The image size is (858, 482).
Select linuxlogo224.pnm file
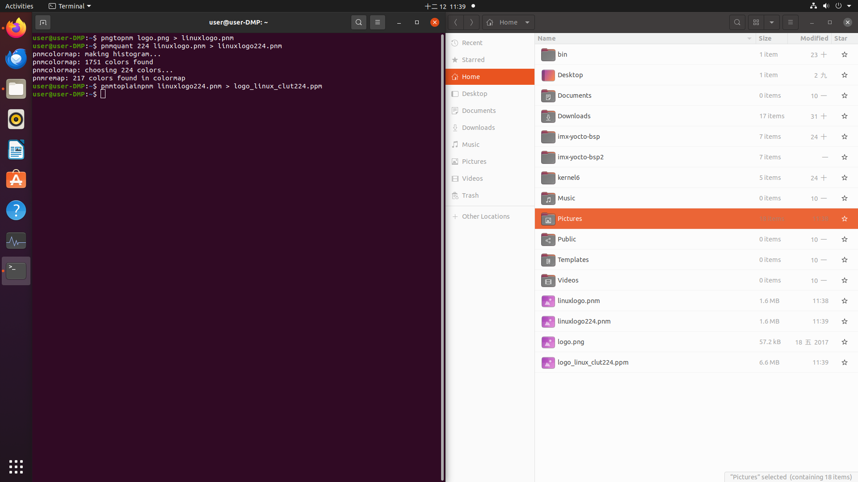[x=696, y=321]
